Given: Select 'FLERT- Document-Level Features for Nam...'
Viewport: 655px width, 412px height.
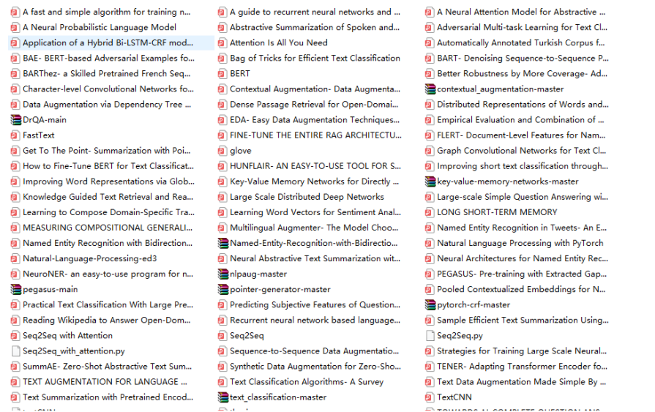Looking at the screenshot, I should coord(521,135).
